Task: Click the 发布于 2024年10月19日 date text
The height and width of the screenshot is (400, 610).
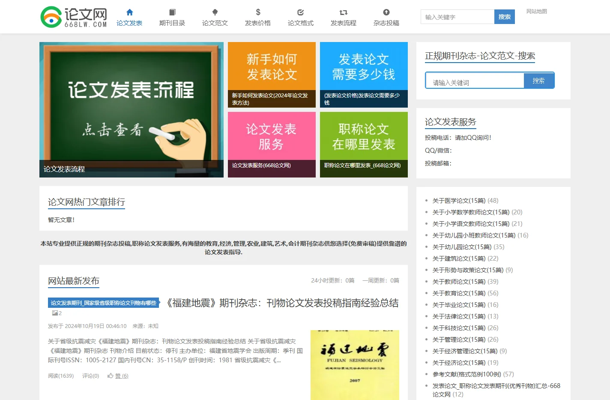Action: (x=87, y=326)
